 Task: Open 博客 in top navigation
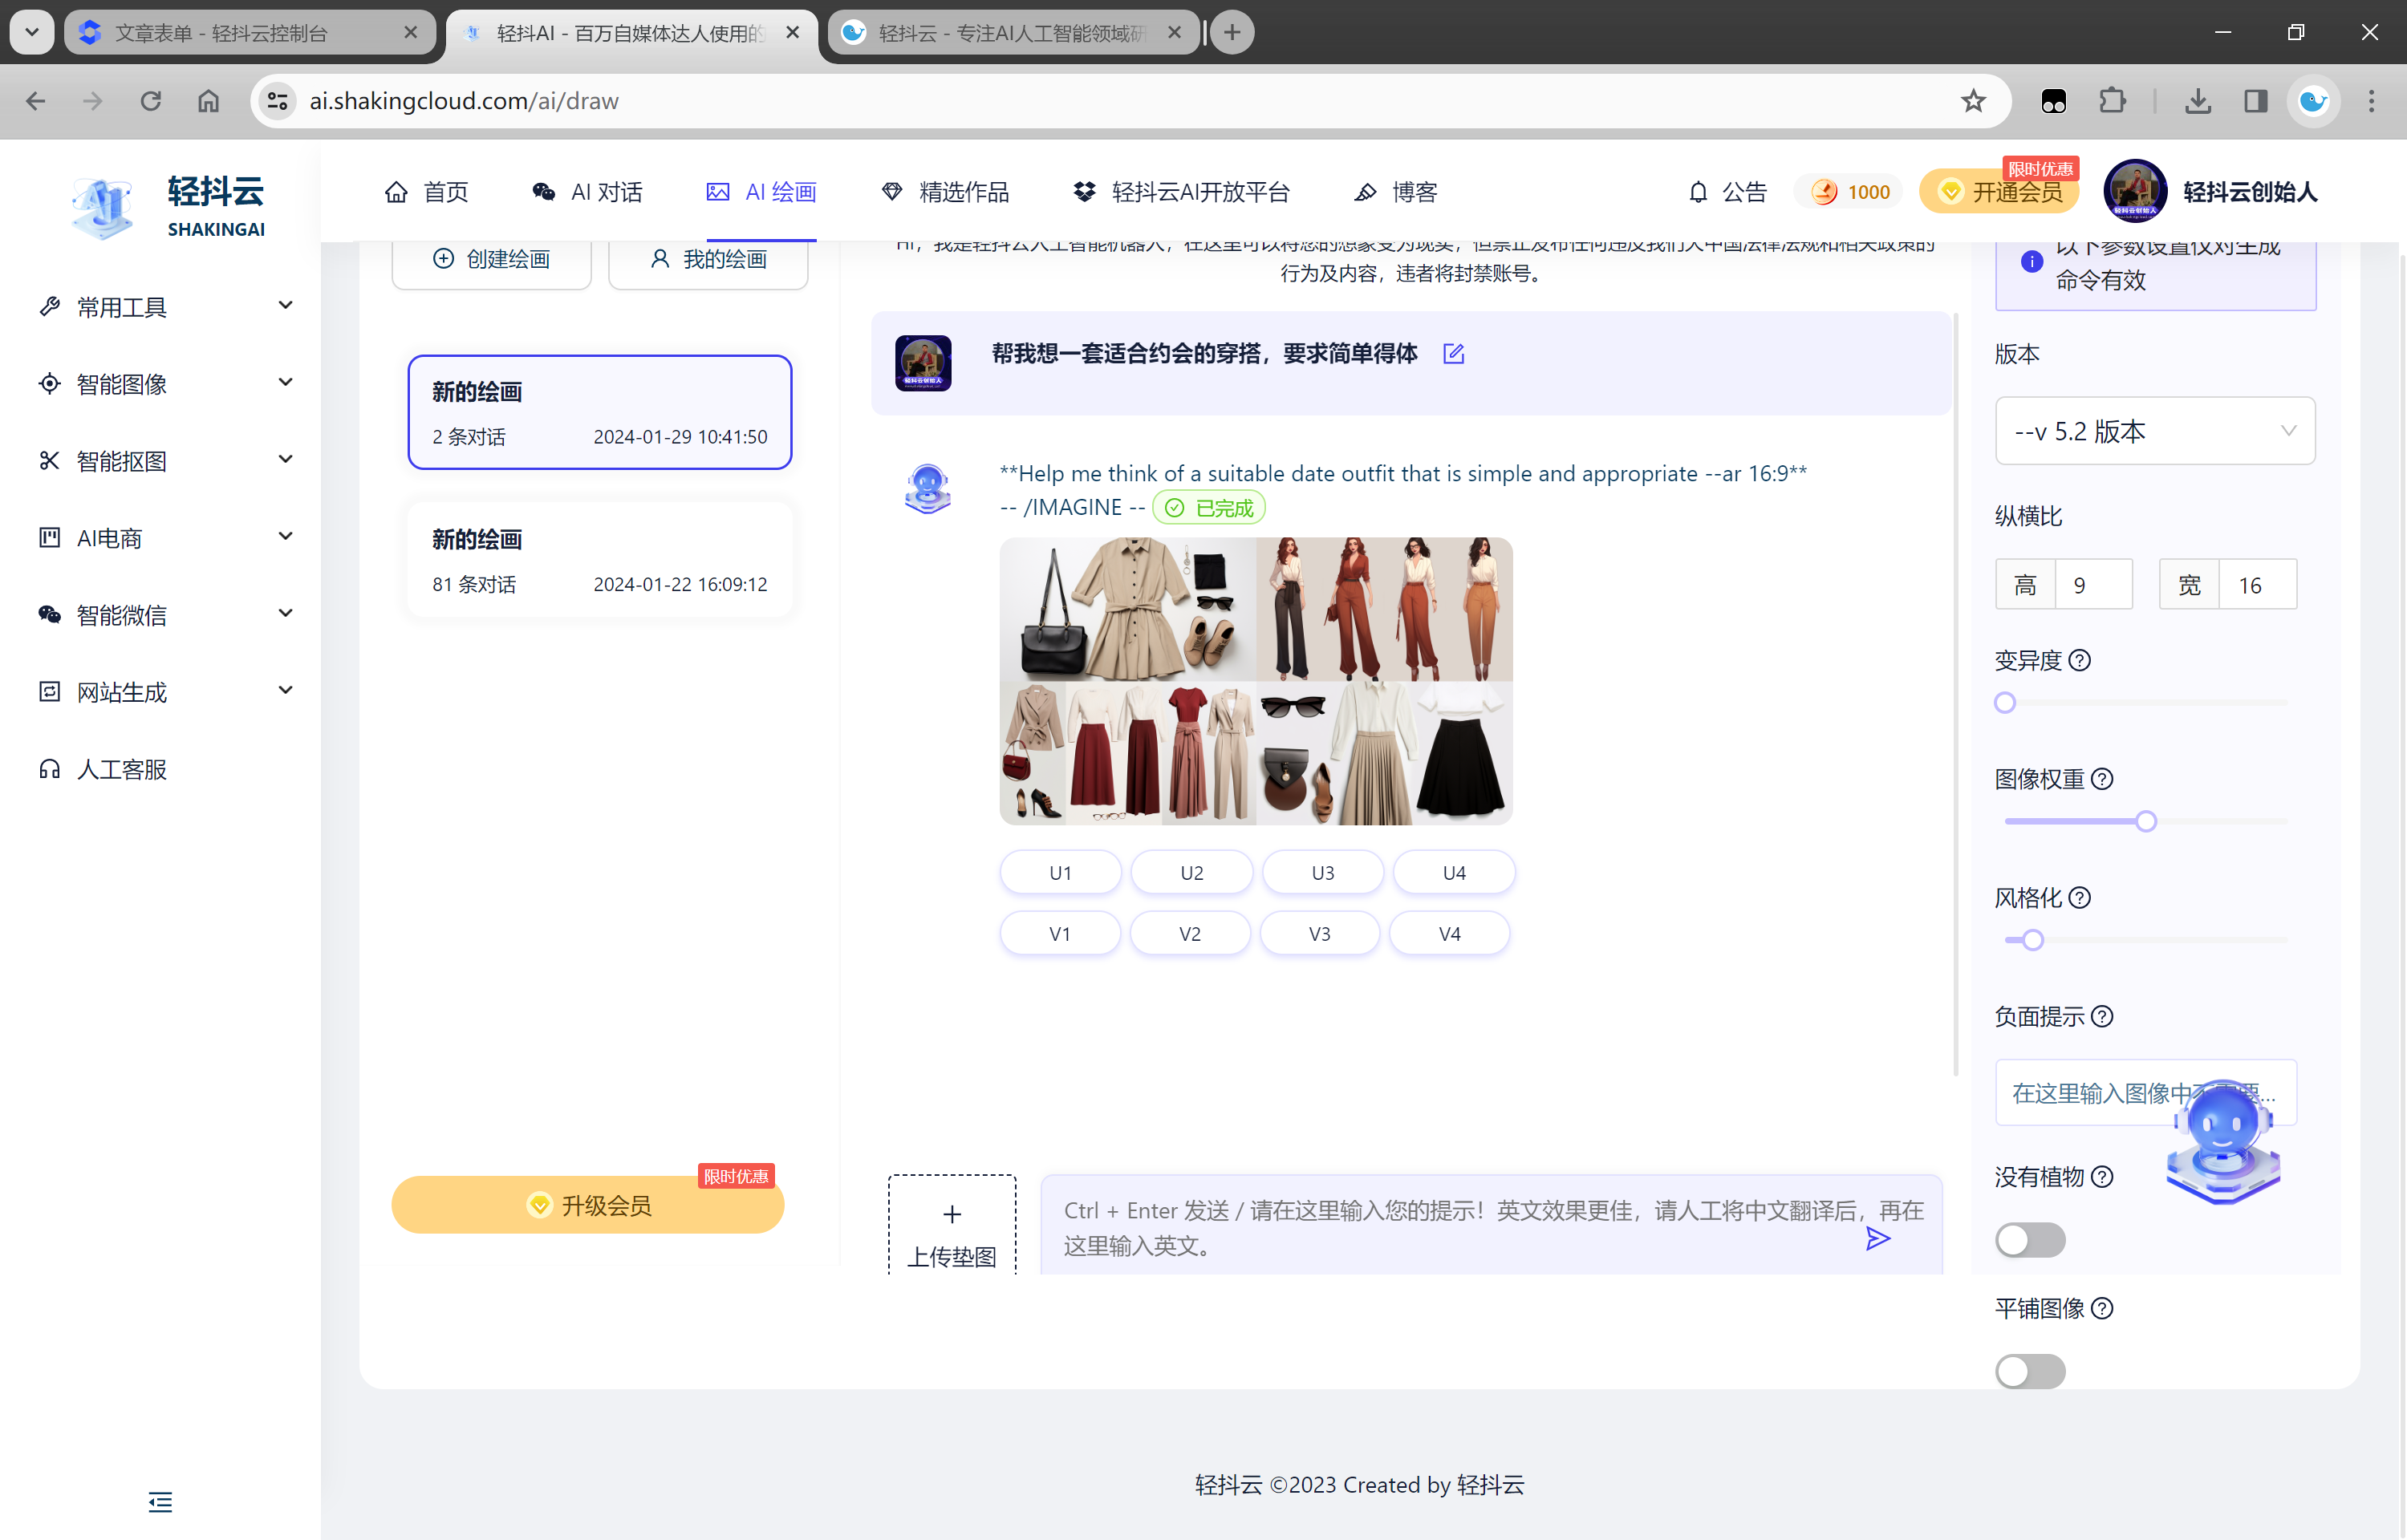click(1395, 192)
